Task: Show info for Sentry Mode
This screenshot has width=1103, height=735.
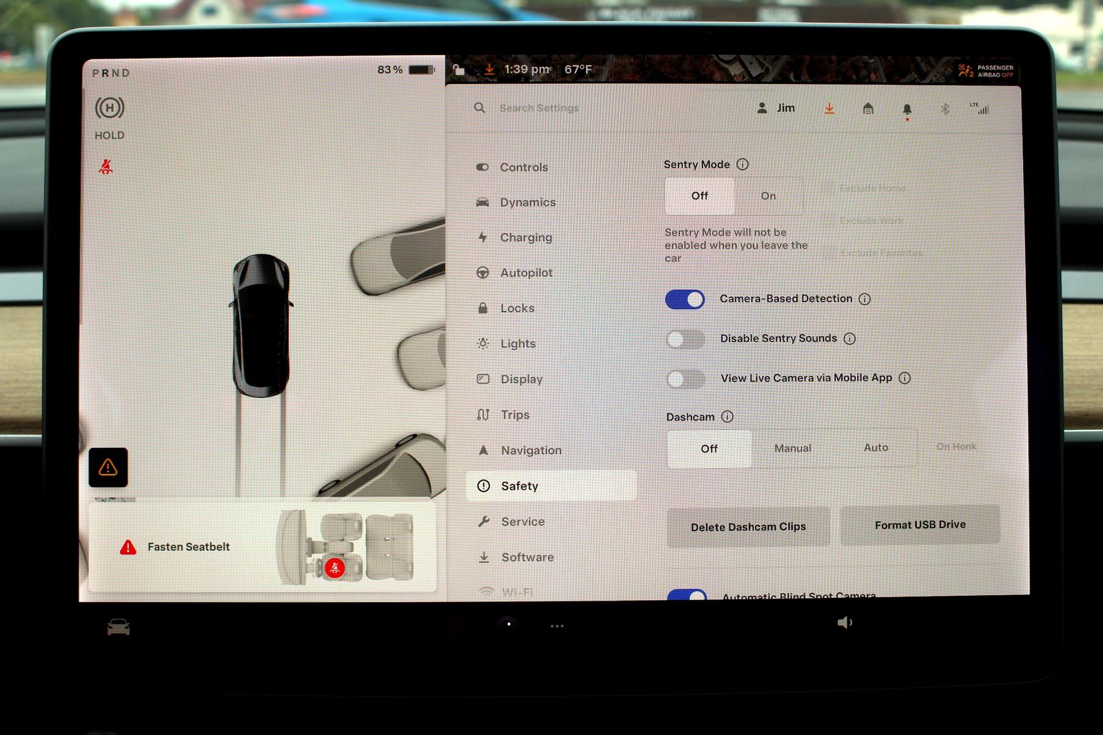Action: (742, 165)
